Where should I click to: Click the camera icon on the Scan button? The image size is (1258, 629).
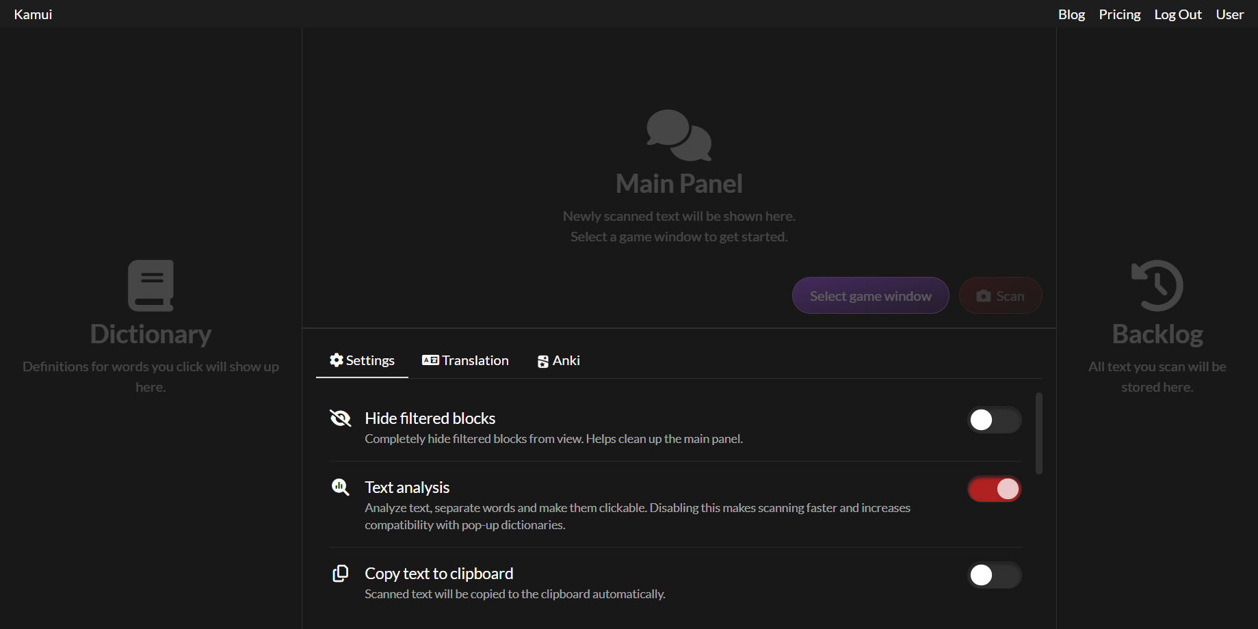[x=983, y=296]
